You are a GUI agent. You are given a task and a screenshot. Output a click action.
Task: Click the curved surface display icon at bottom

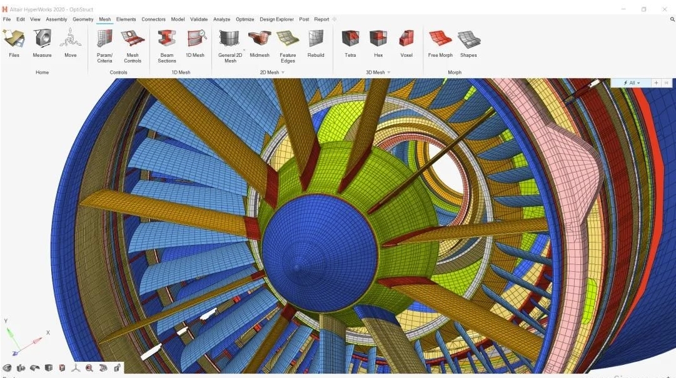click(x=34, y=367)
